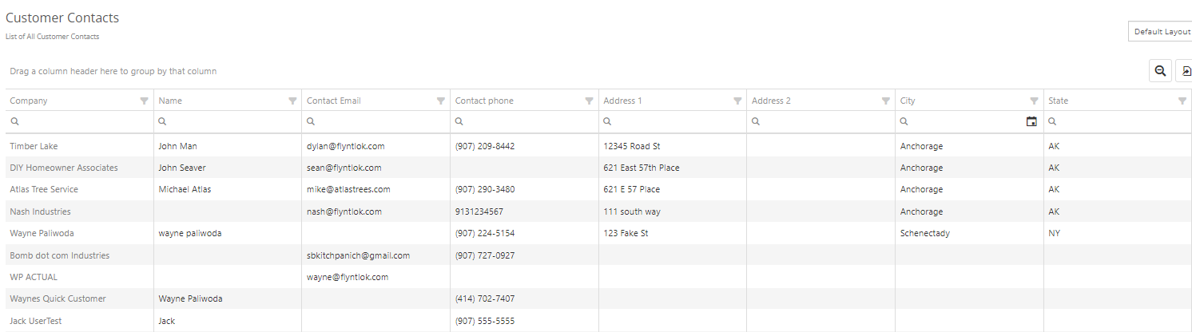The height and width of the screenshot is (332, 1192).
Task: Click address 12345 Road St
Action: point(632,146)
